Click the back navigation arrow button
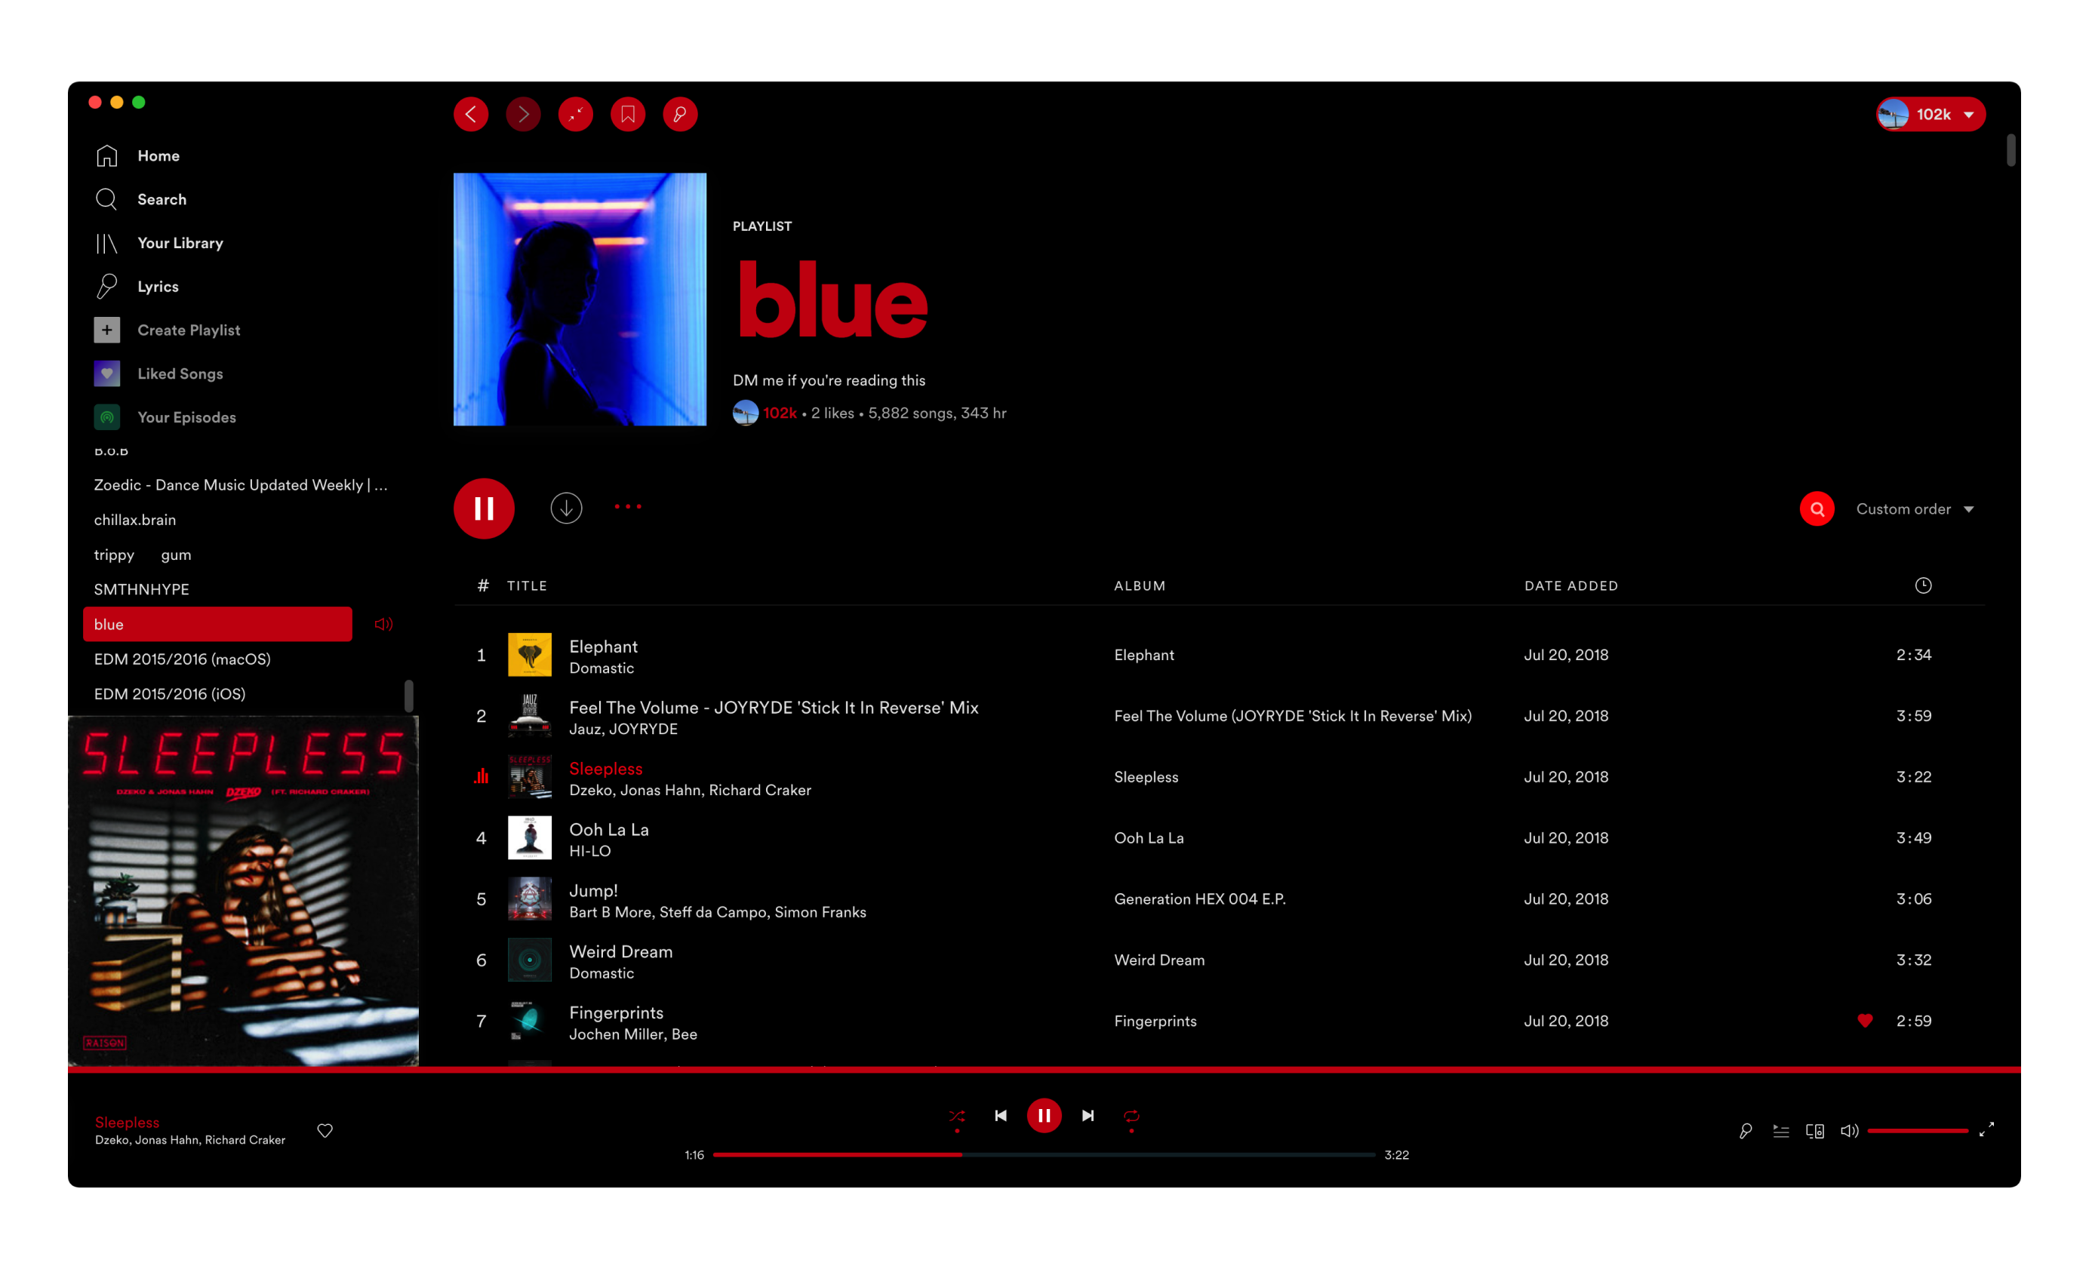Viewport: 2089px width, 1269px height. point(470,114)
